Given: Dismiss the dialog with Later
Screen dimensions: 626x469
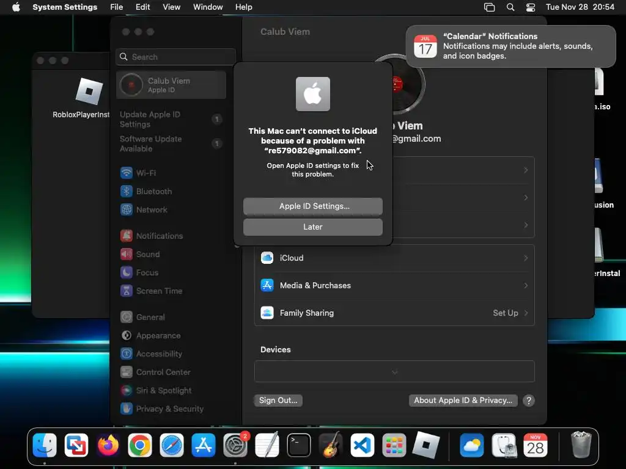Looking at the screenshot, I should point(313,227).
